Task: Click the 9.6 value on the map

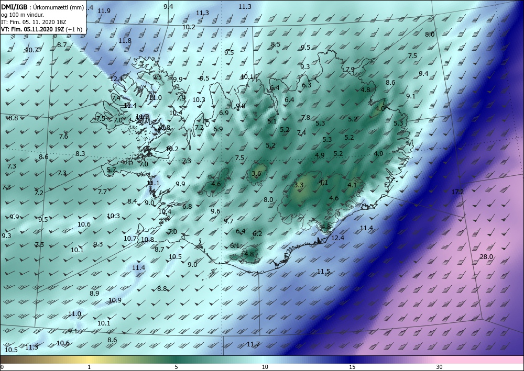Action: (x=215, y=211)
